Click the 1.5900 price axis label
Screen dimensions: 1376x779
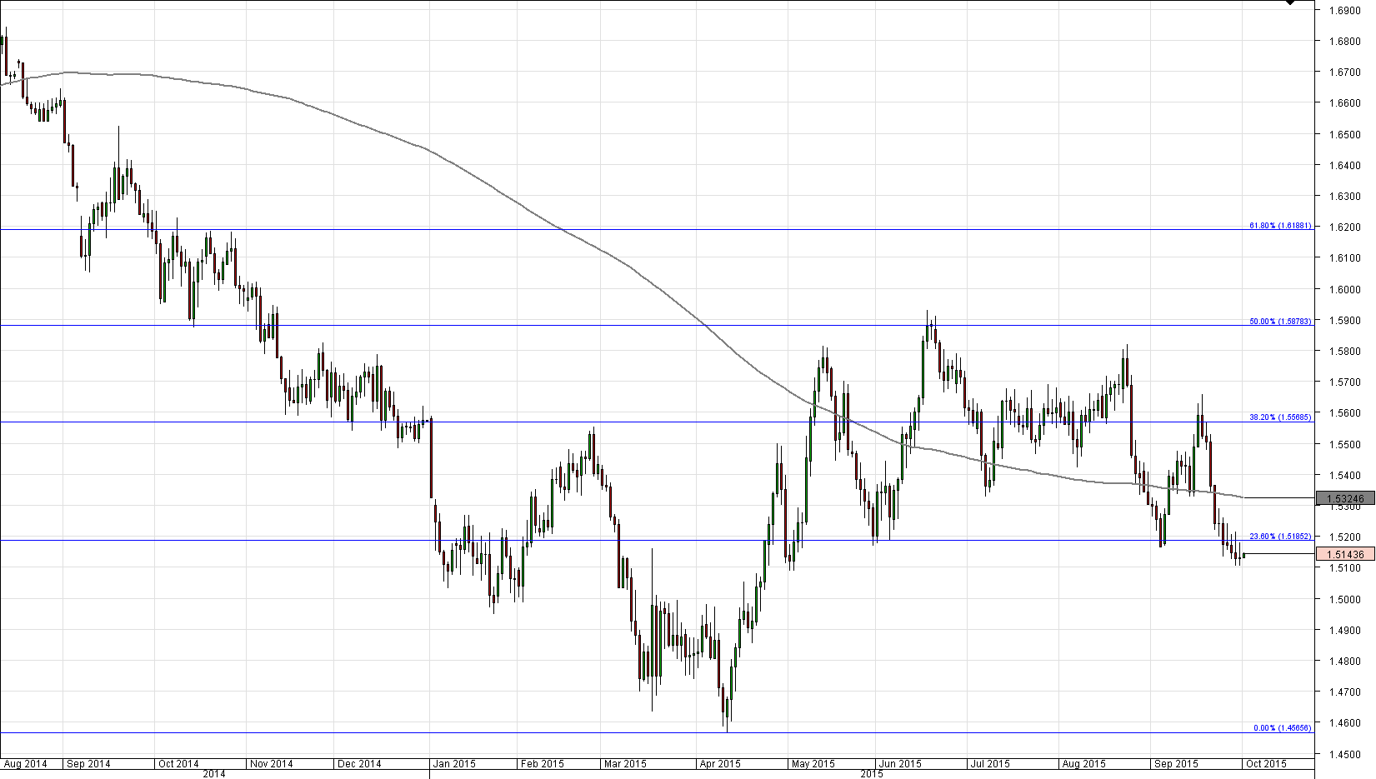coord(1345,321)
